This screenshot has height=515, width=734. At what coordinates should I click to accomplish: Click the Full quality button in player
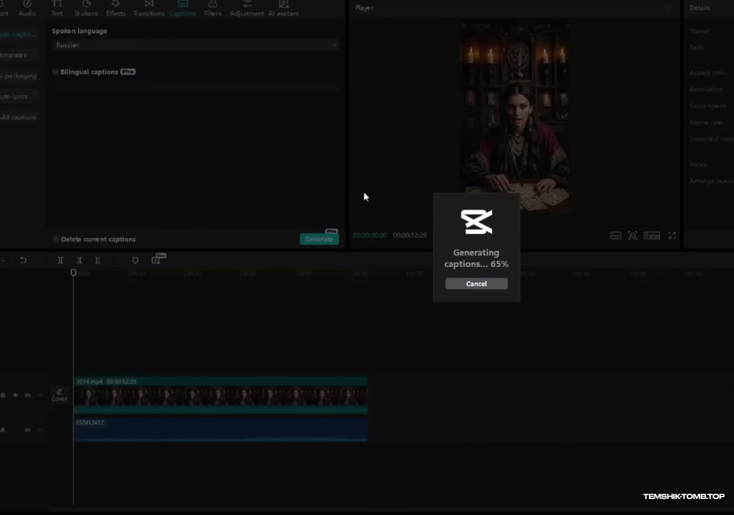[615, 235]
